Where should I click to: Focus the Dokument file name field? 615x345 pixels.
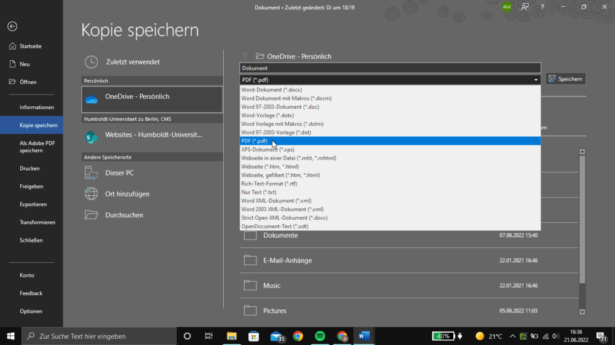tap(390, 68)
